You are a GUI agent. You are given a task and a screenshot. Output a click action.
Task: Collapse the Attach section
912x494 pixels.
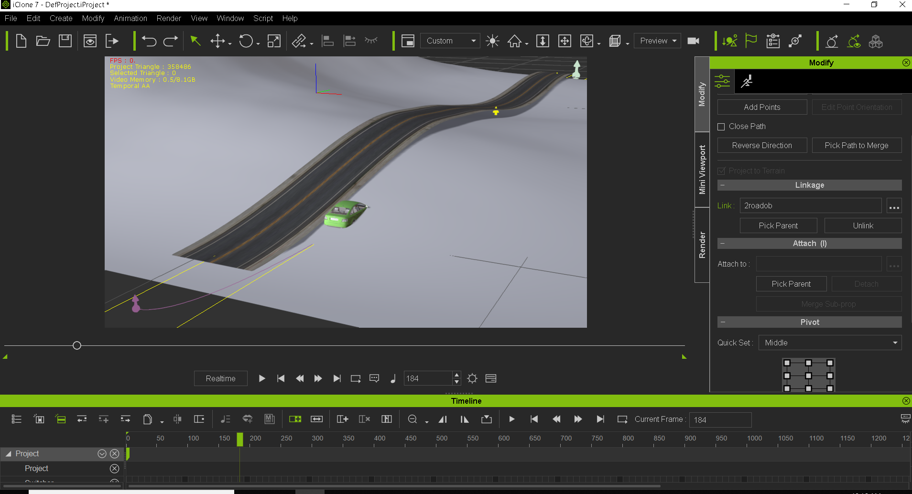point(722,244)
